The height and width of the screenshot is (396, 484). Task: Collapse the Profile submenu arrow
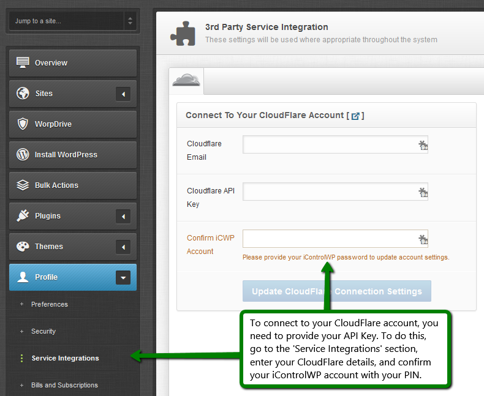[x=123, y=277]
